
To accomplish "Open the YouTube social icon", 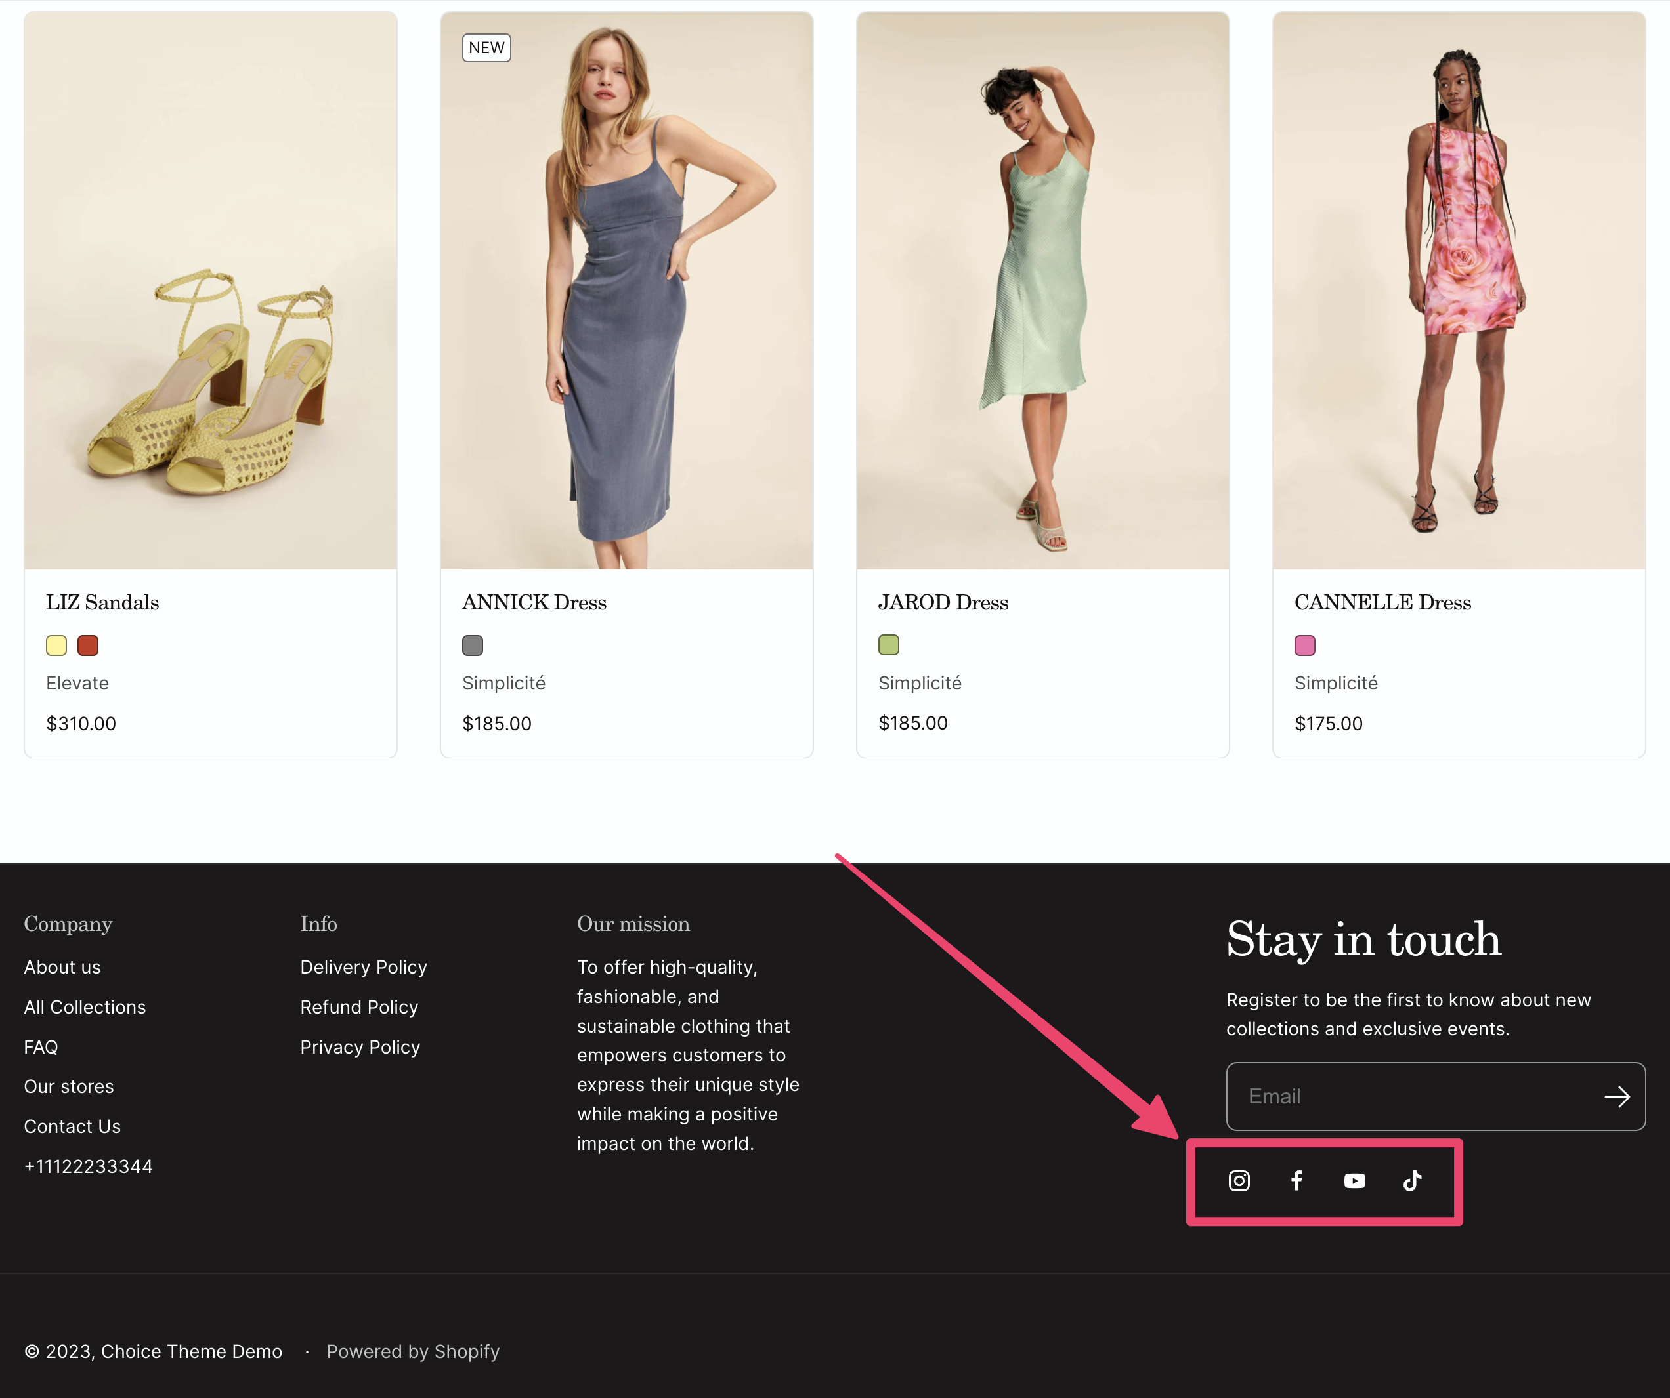I will [x=1354, y=1181].
